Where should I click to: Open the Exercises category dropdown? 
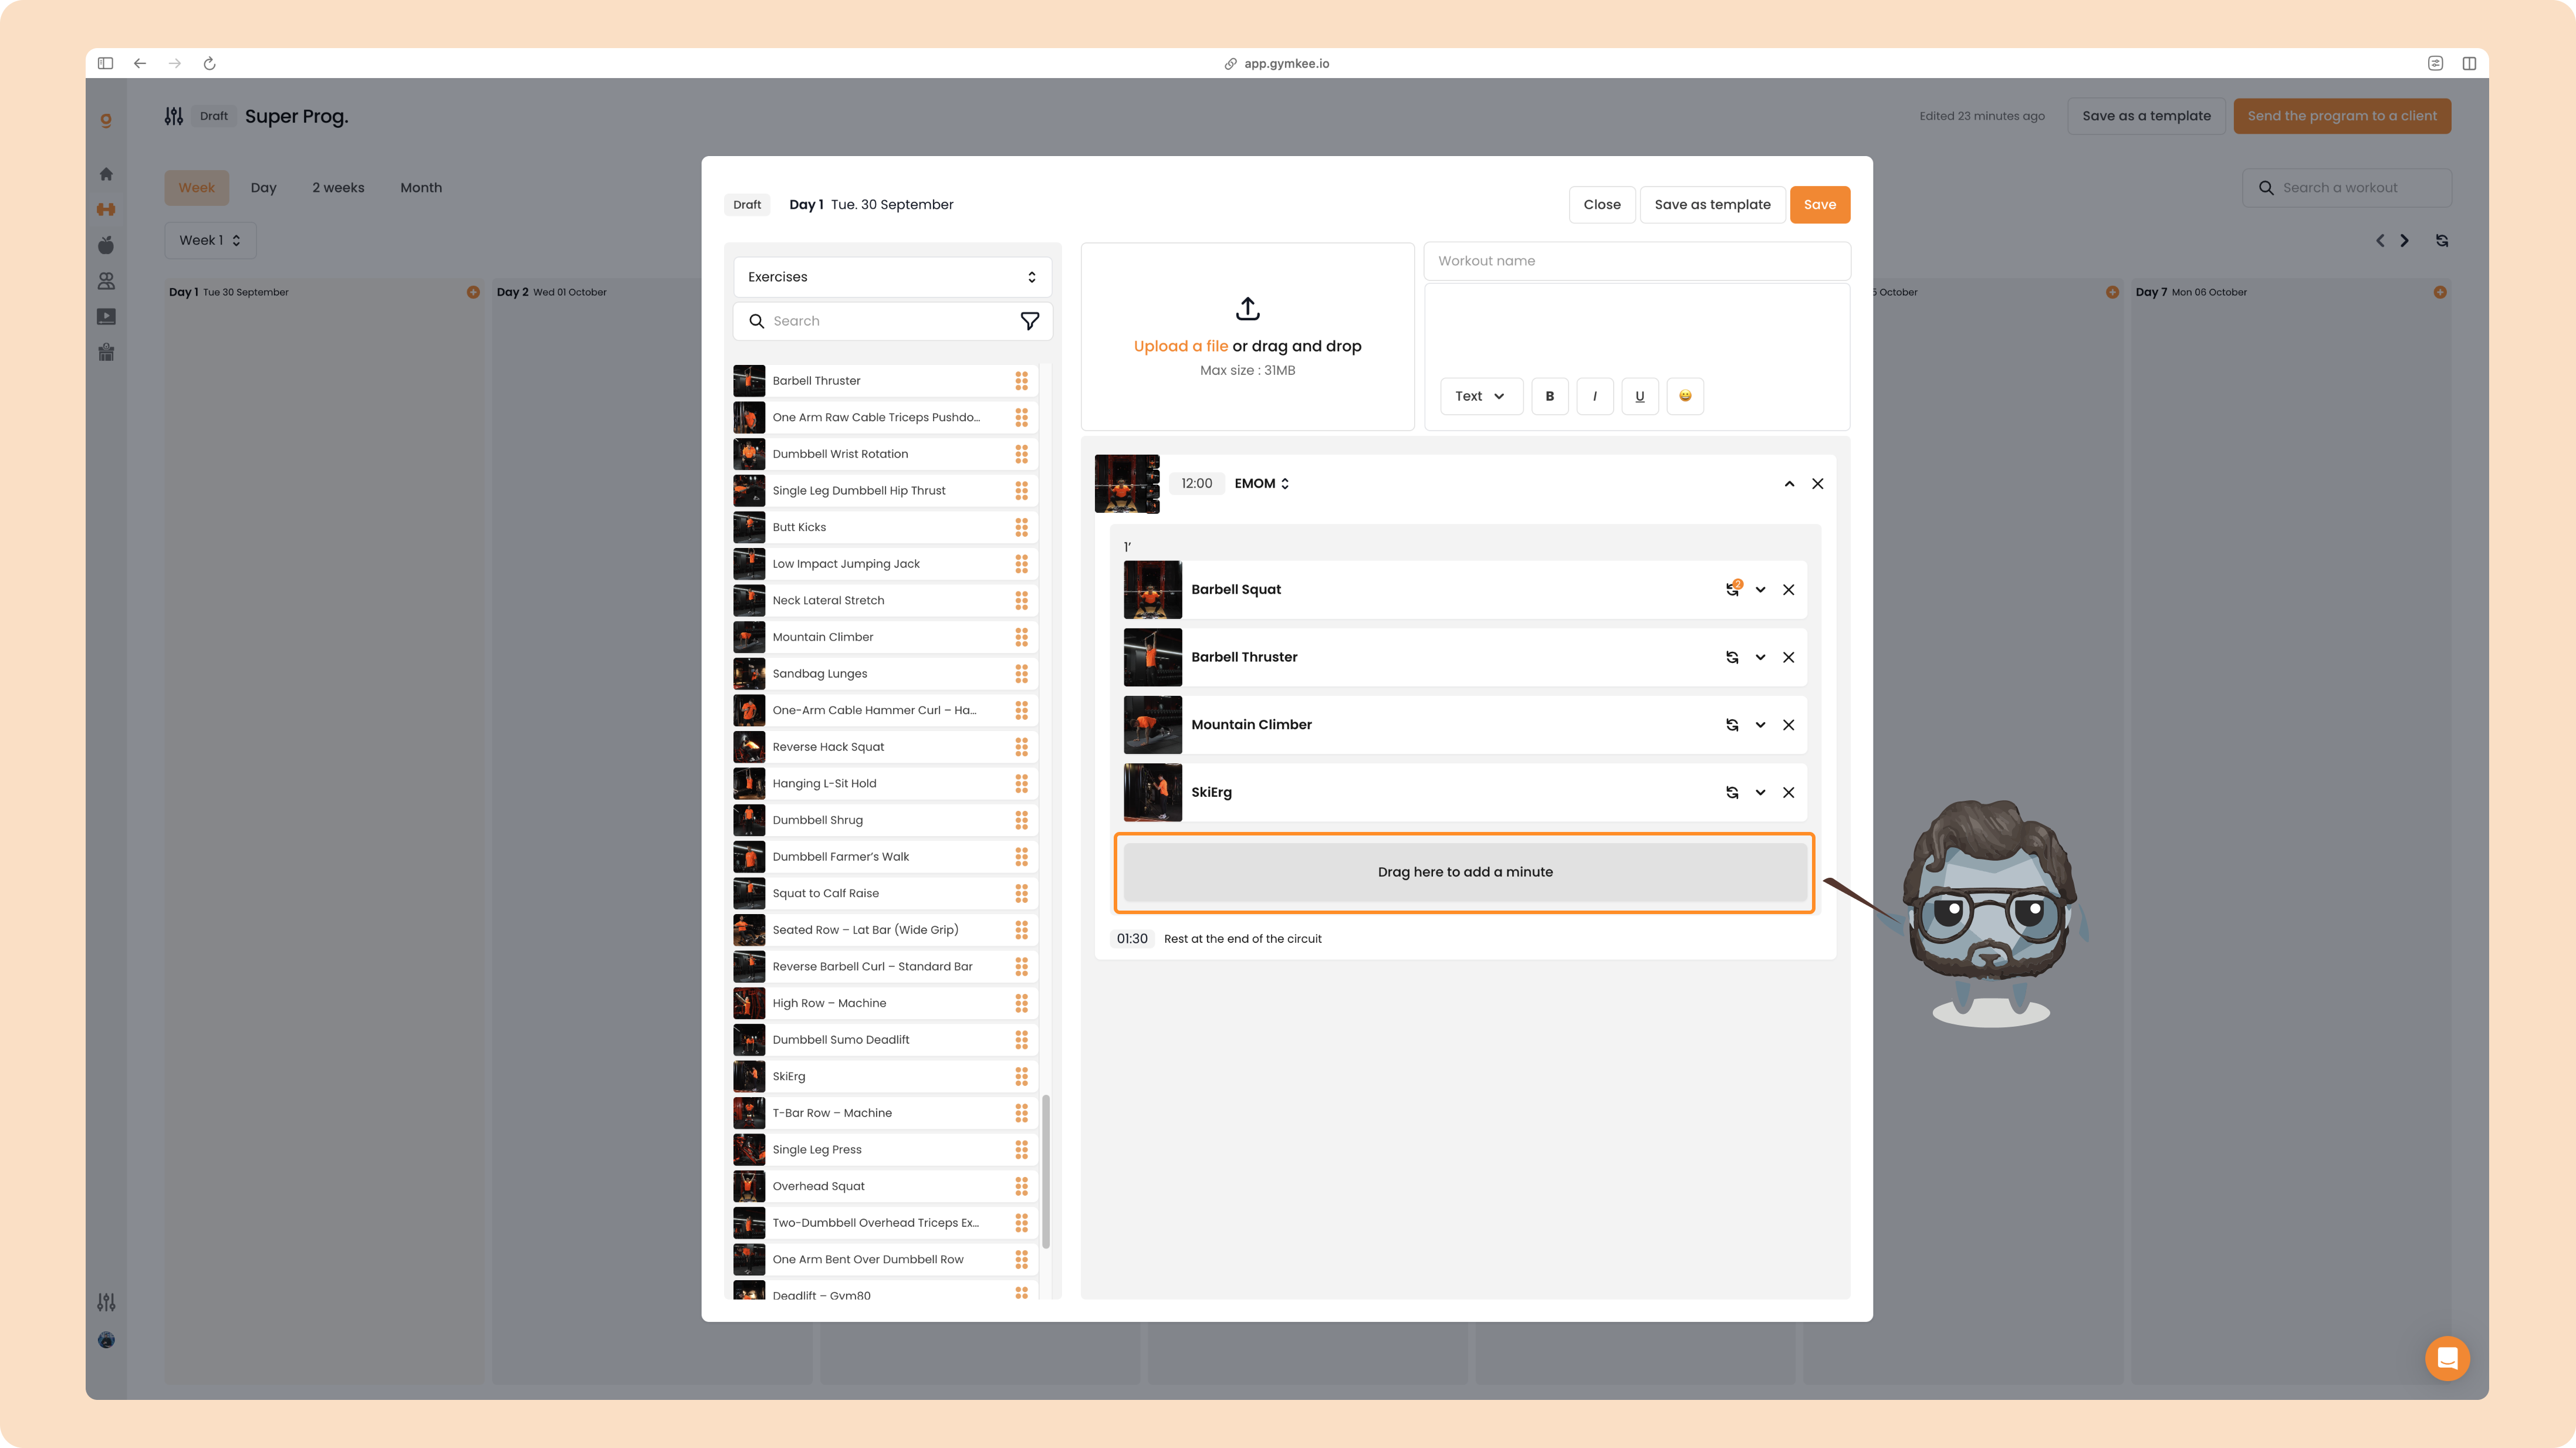tap(892, 277)
